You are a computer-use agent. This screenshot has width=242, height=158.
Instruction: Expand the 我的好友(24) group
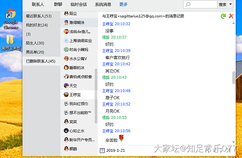[37, 25]
